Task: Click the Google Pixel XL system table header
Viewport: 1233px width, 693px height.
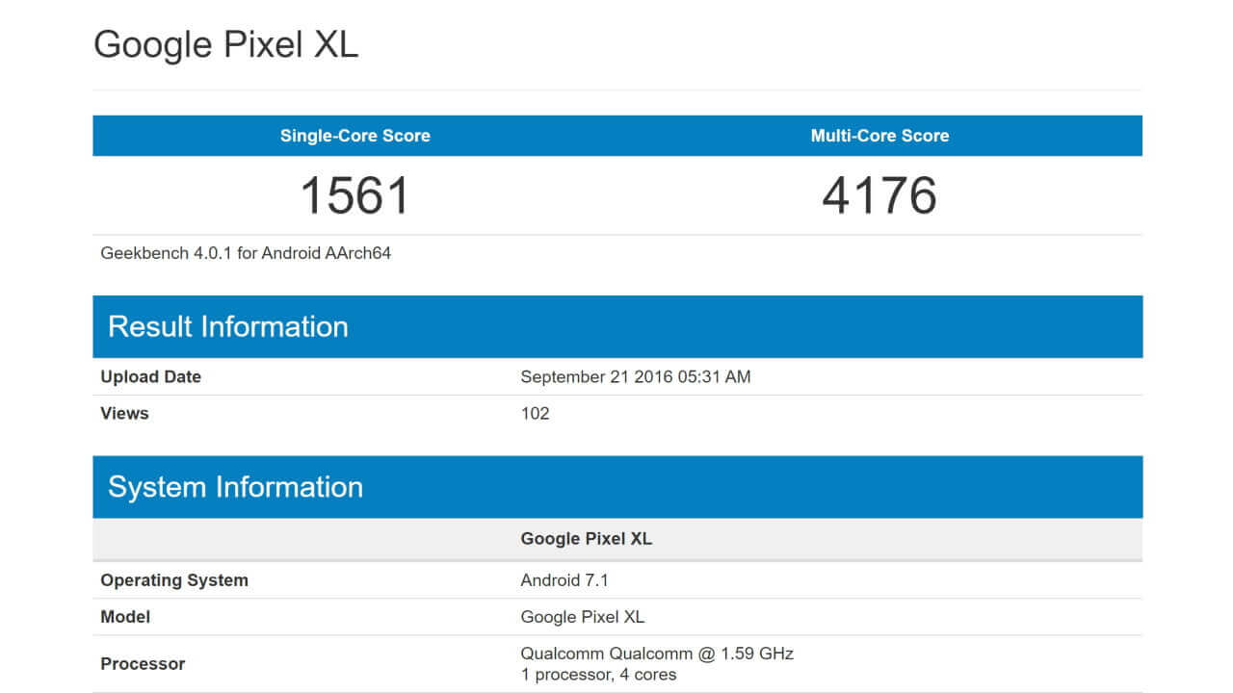Action: click(586, 539)
